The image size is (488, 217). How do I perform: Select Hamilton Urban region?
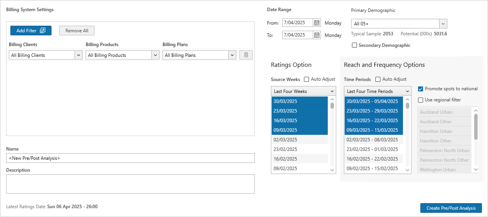[x=445, y=131]
